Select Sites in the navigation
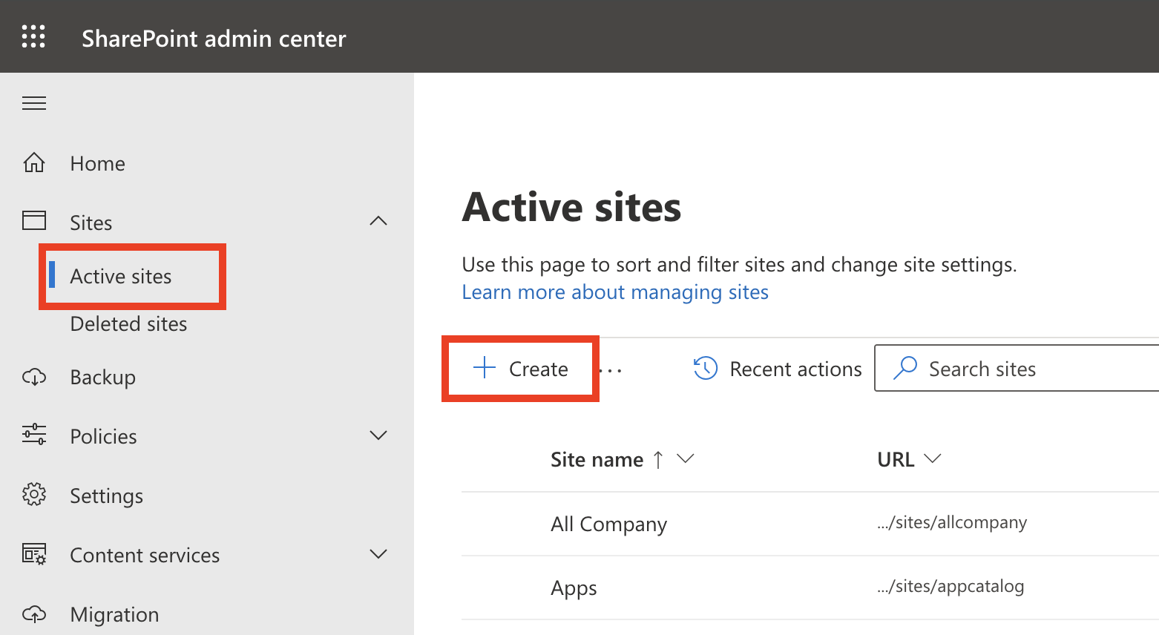The width and height of the screenshot is (1159, 635). click(x=91, y=223)
